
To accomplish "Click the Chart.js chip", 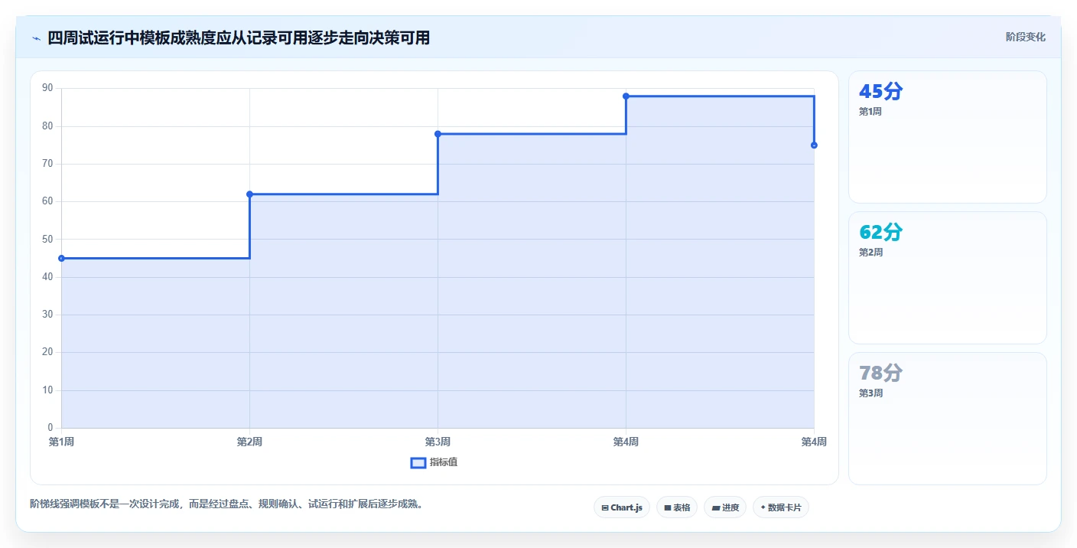I will tap(622, 507).
